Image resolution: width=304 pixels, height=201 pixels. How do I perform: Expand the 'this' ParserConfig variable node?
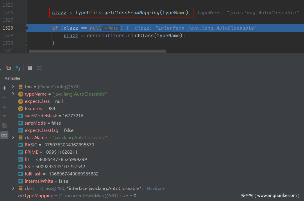[13, 87]
